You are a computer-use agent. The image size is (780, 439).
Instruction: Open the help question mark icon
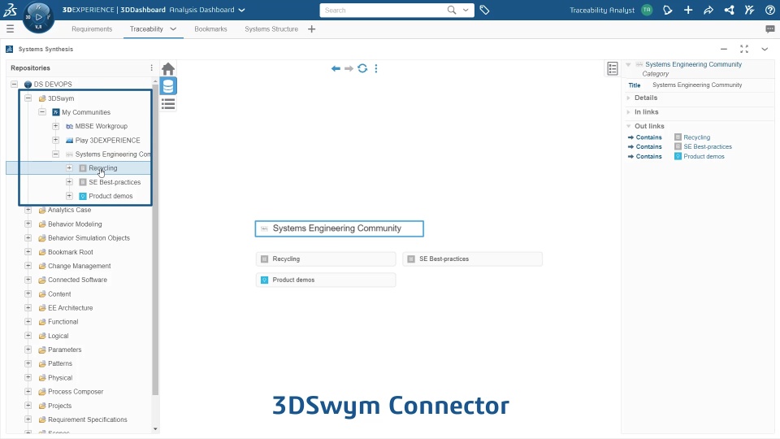(769, 10)
